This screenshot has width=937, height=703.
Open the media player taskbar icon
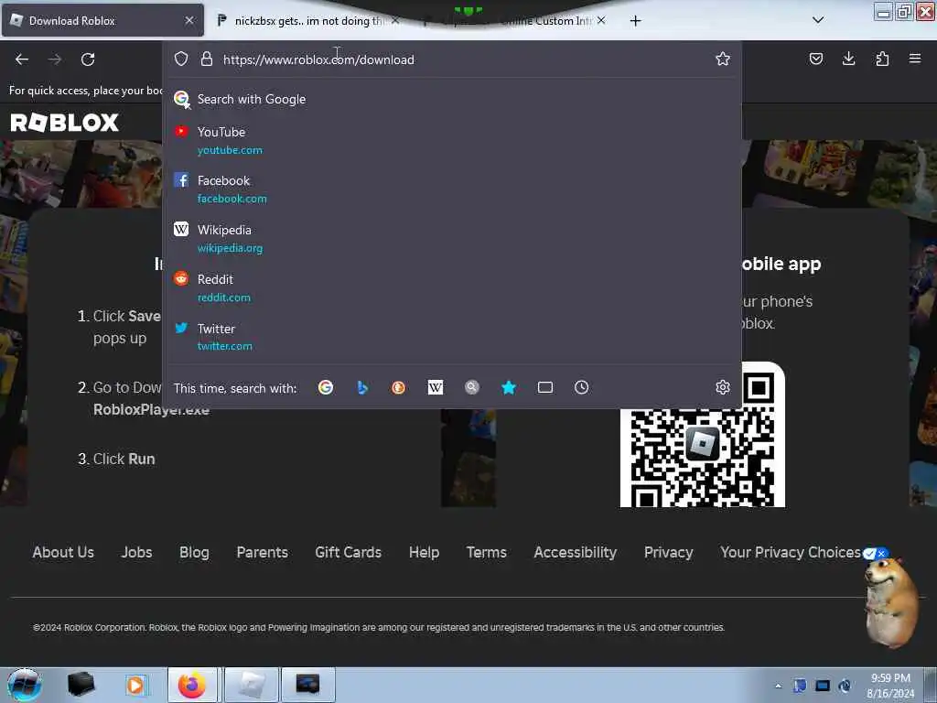tap(135, 685)
